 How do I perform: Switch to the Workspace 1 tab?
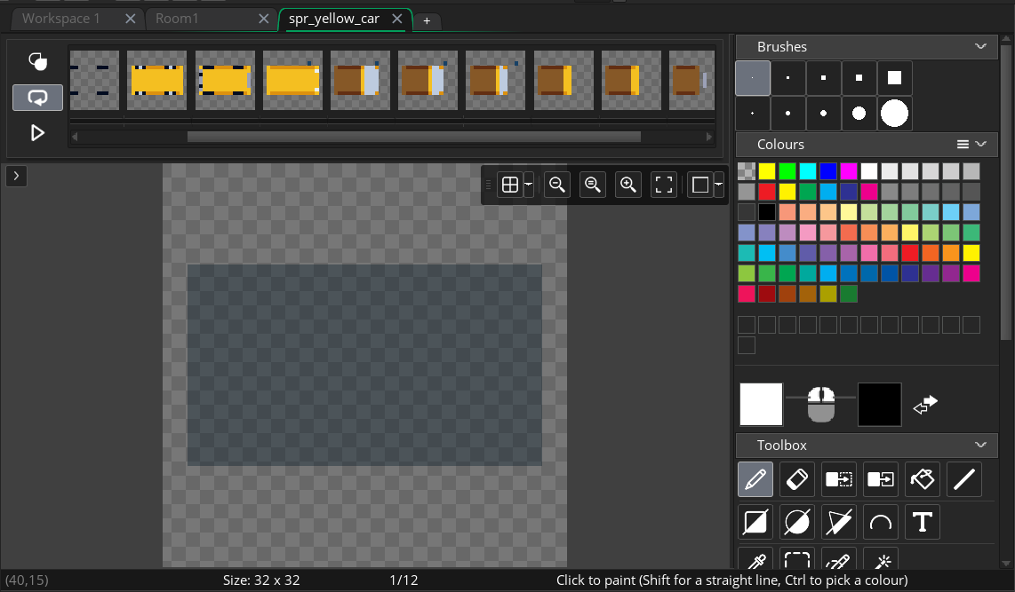pyautogui.click(x=60, y=19)
